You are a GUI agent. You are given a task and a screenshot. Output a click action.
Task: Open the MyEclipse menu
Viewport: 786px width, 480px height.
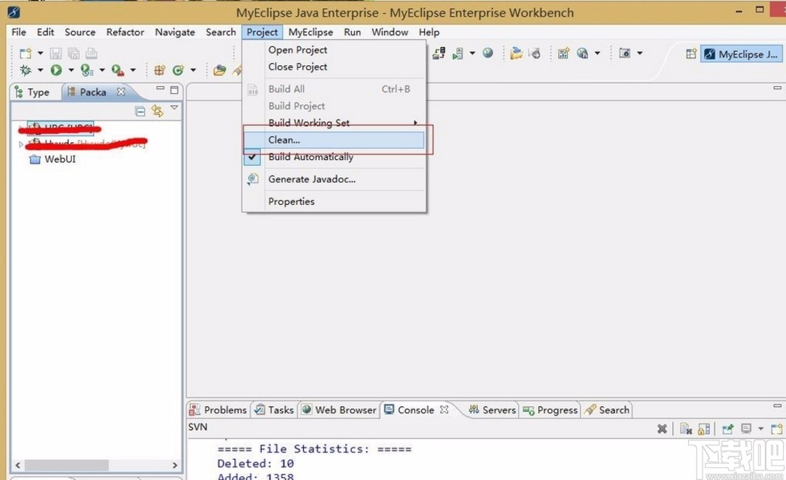pyautogui.click(x=311, y=32)
